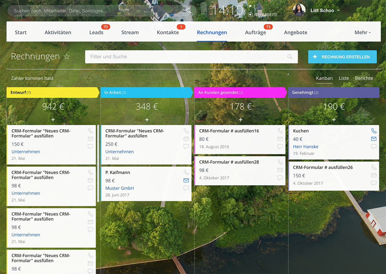Click the phone icon on the ausfüllen28 card

pos(280,162)
